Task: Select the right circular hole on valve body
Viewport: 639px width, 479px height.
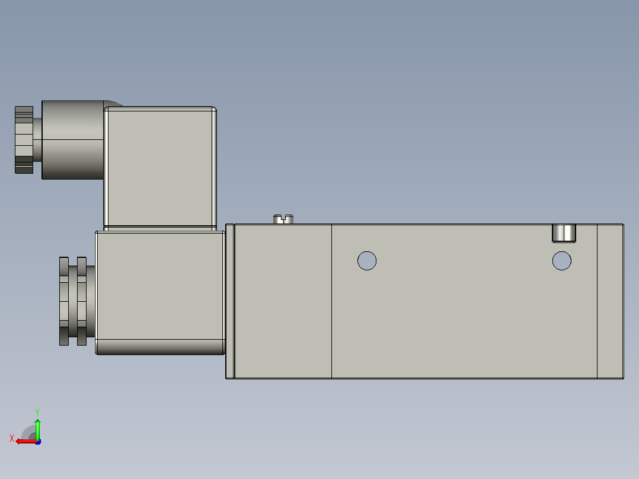Action: [561, 260]
